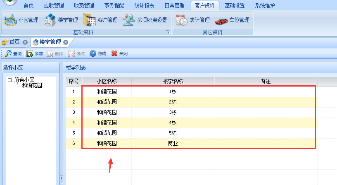This screenshot has width=337, height=185.
Task: Select the 3栋 building cell
Action: click(173, 112)
